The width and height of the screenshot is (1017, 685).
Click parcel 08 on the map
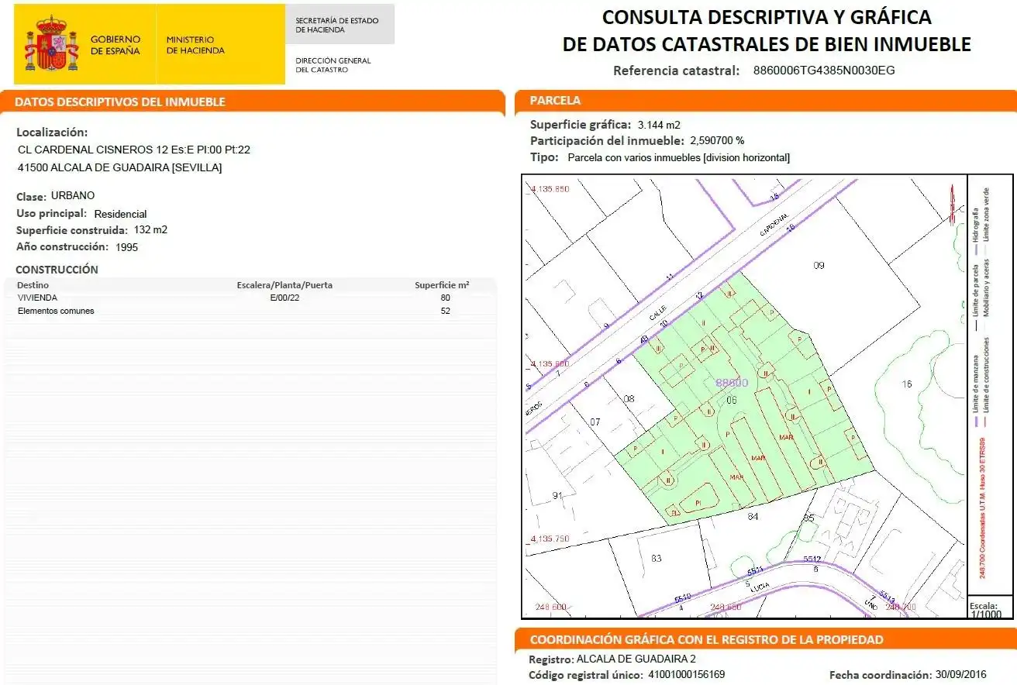(629, 399)
